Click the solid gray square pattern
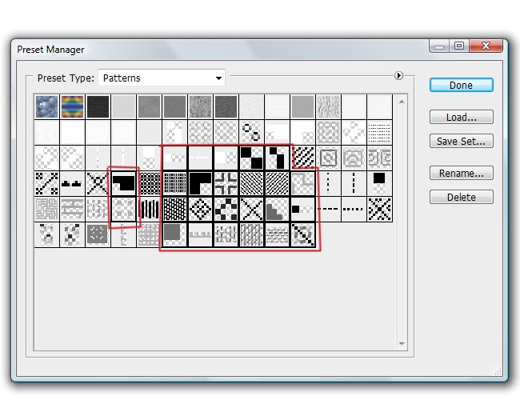The image size is (520, 416). 174,234
